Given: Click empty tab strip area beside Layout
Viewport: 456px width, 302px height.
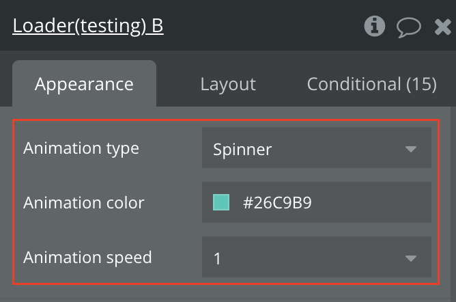Looking at the screenshot, I should [281, 84].
